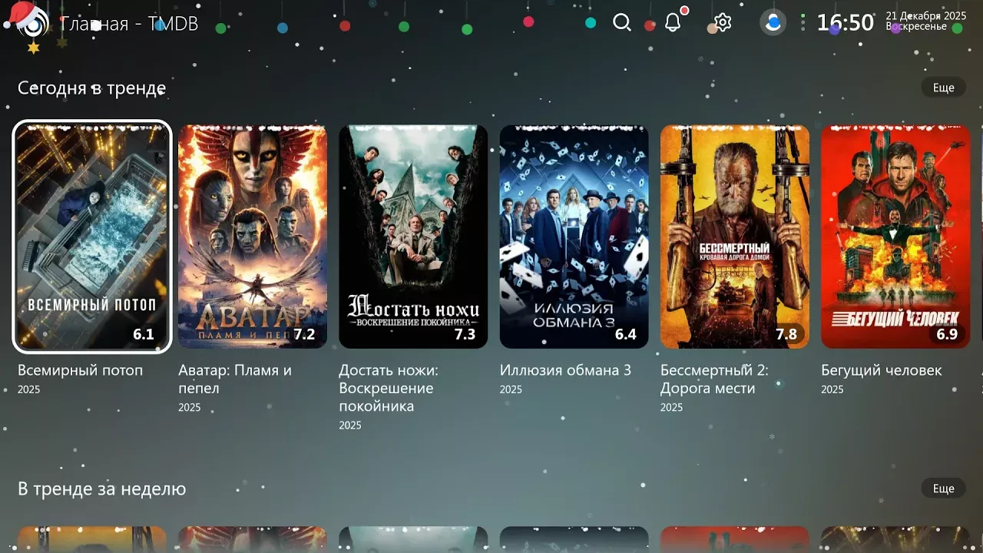Click the 'В тренде за неделю' section heading

101,489
